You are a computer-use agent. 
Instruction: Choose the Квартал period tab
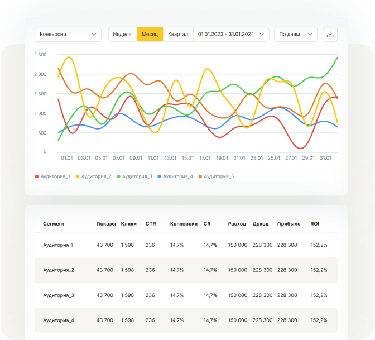tap(178, 34)
